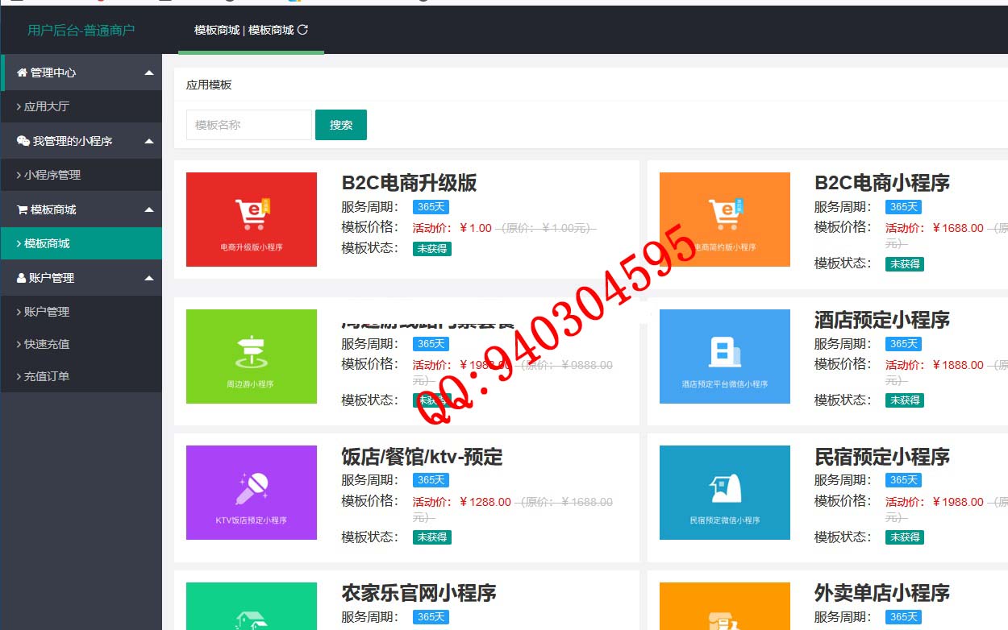
Task: Open 充值订单 in the sidebar
Action: (x=47, y=376)
